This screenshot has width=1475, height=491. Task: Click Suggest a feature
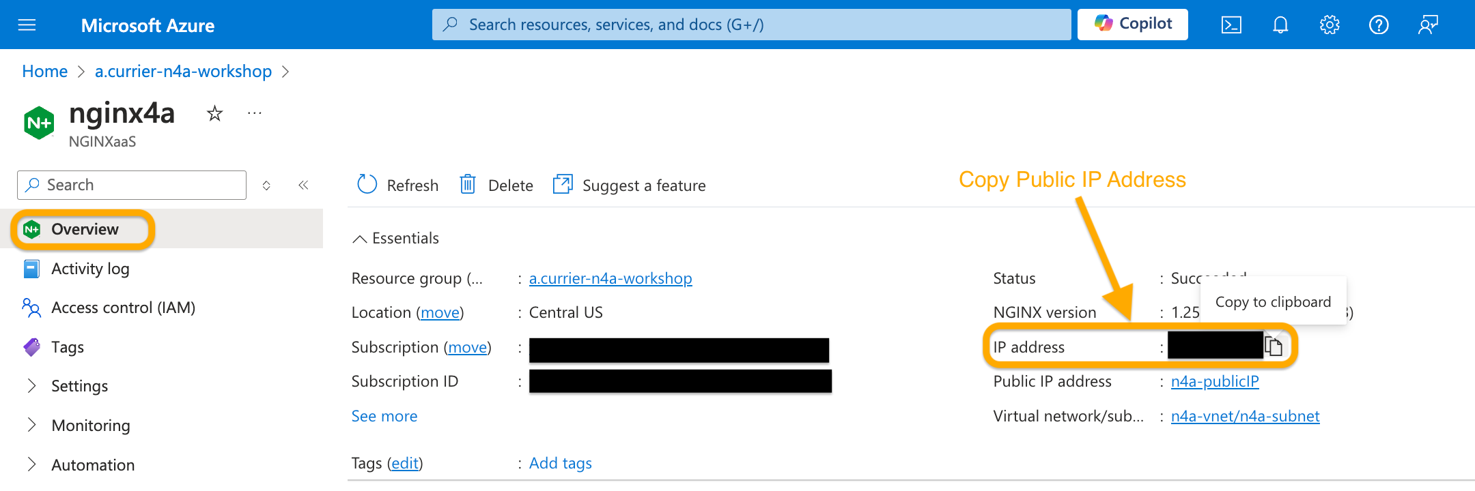pos(629,185)
